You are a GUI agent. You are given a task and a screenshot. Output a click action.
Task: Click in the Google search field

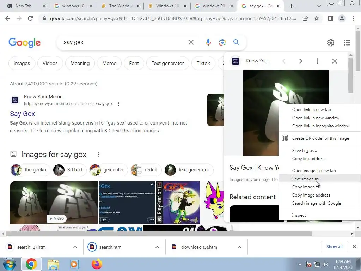pyautogui.click(x=124, y=42)
